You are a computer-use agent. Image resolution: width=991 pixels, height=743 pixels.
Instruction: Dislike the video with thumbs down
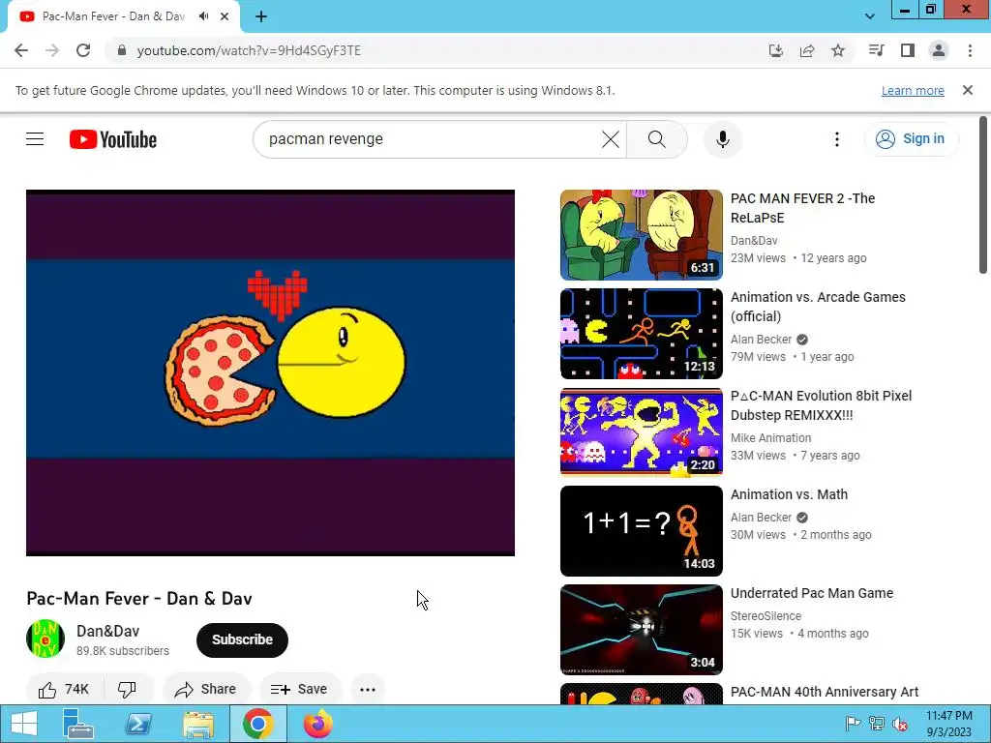[127, 689]
